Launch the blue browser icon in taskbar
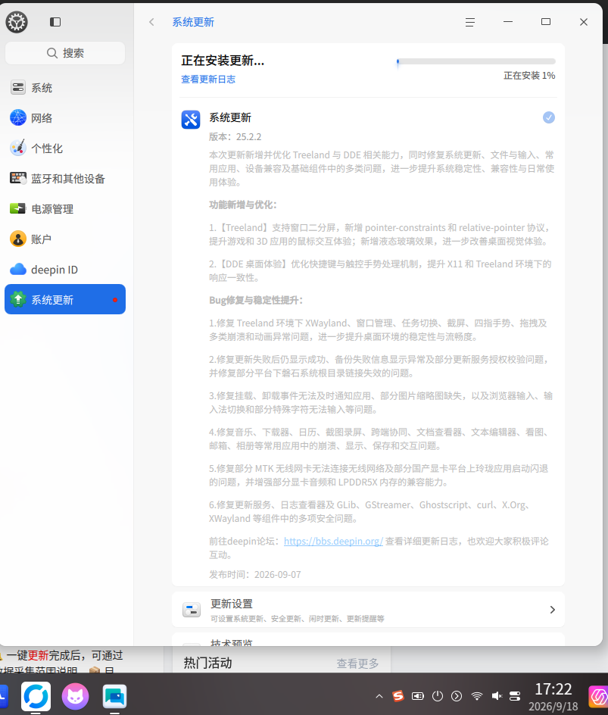 (x=36, y=696)
